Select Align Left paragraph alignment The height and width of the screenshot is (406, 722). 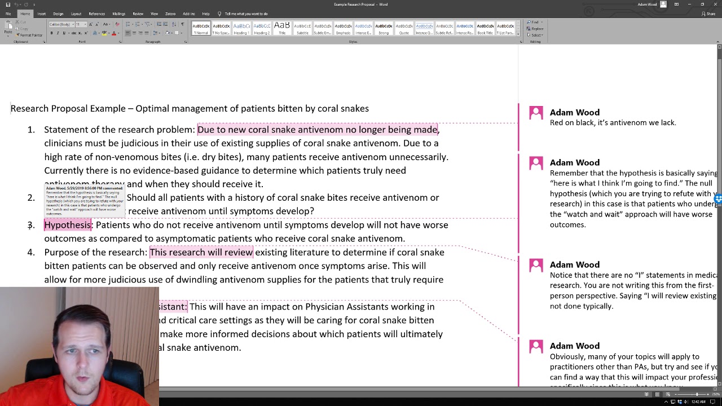[x=127, y=33]
